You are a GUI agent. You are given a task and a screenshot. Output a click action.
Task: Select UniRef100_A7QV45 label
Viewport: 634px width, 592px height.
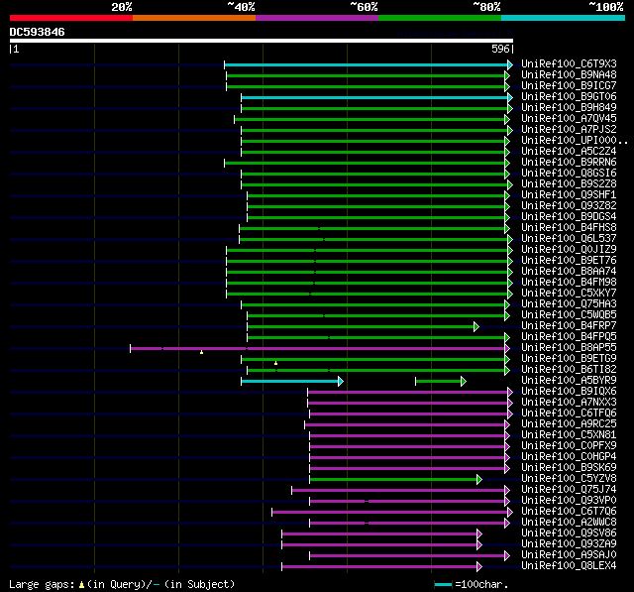pyautogui.click(x=569, y=119)
